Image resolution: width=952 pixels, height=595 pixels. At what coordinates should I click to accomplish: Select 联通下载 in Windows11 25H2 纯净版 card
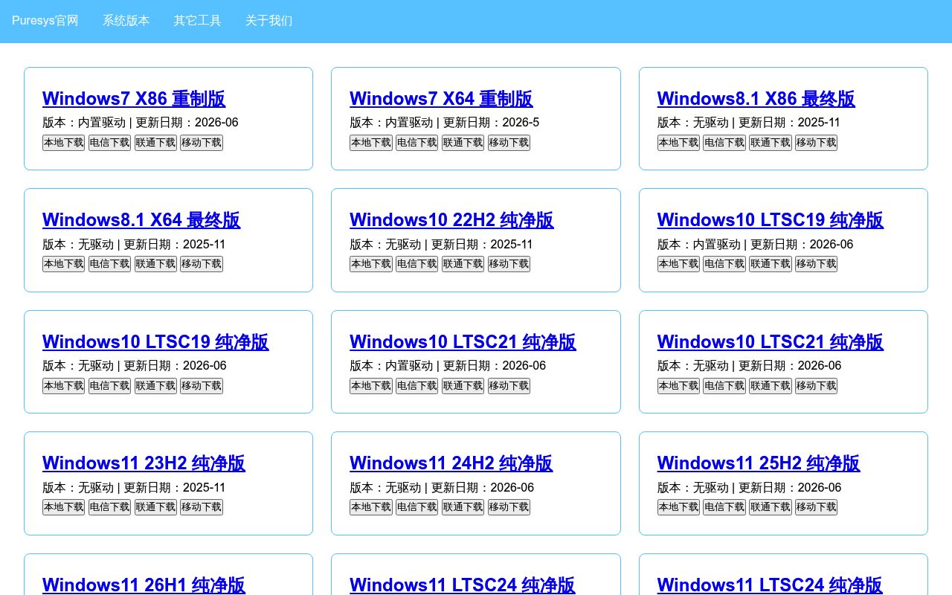pos(771,507)
